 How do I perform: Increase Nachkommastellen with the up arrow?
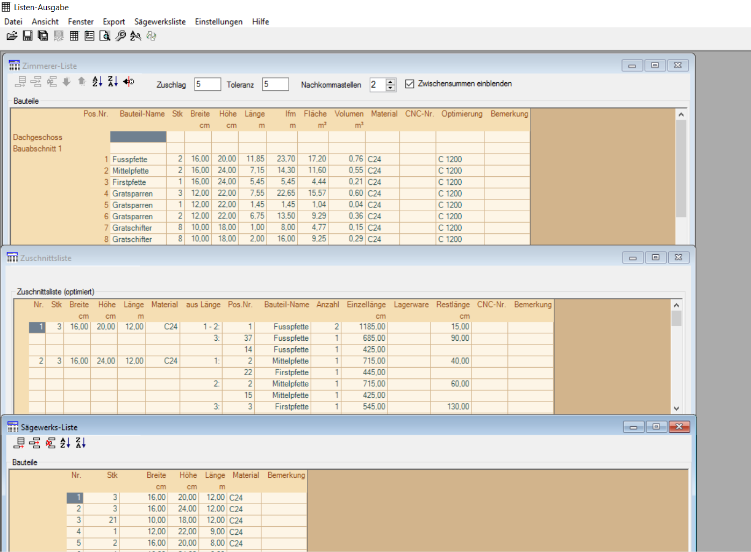[391, 81]
